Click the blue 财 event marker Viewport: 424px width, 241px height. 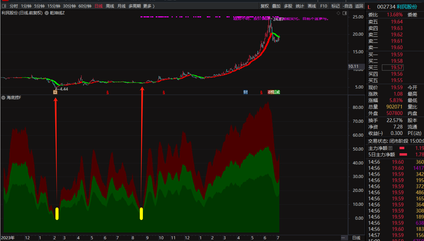pos(245,92)
